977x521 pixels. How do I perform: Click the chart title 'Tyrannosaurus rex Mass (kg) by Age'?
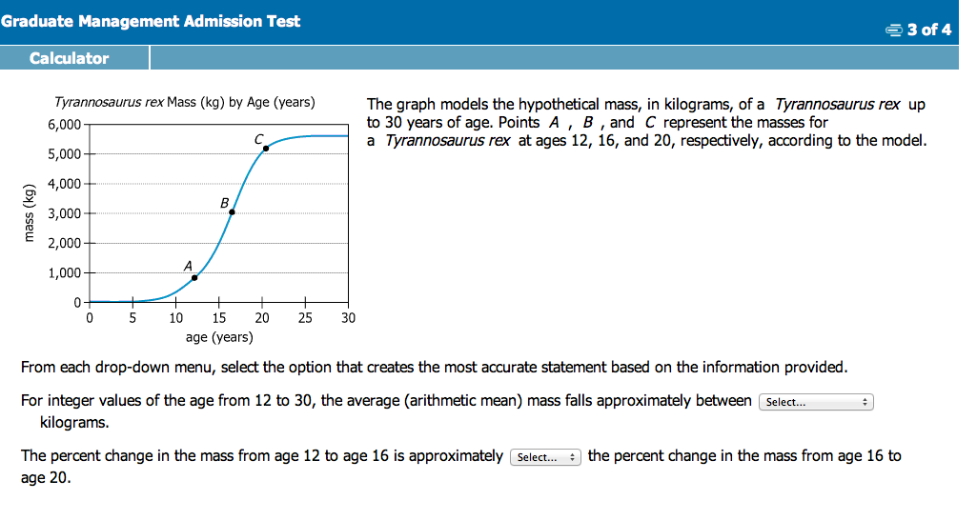(x=184, y=102)
